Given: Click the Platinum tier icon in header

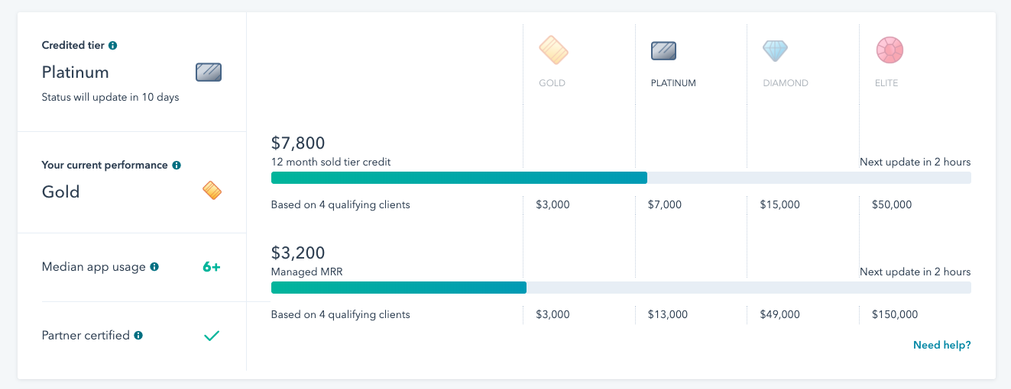Looking at the screenshot, I should click(663, 51).
